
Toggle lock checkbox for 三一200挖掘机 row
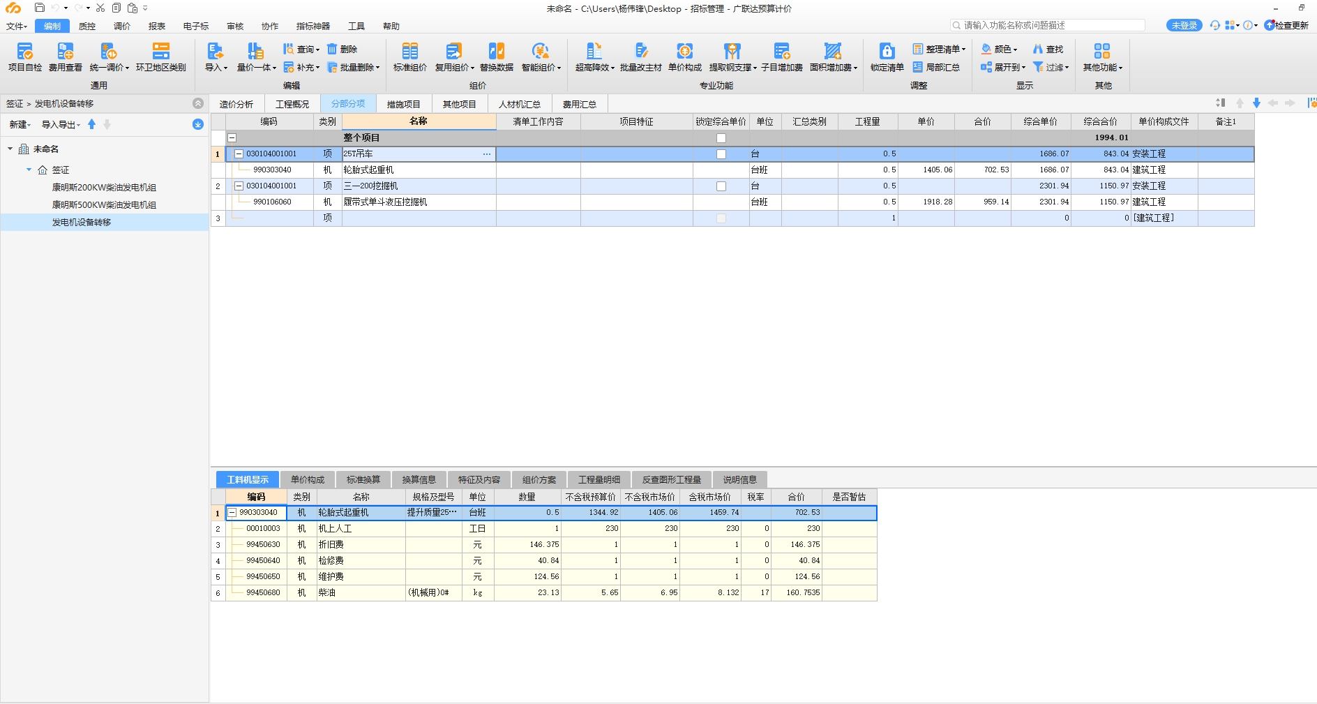[x=721, y=186]
